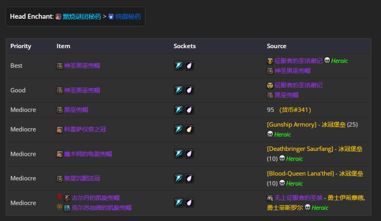Viewport: 381px width, 221px height.
Task: Click the item icon beside 古尔丹的凯旋兜帽
Action: click(67, 198)
